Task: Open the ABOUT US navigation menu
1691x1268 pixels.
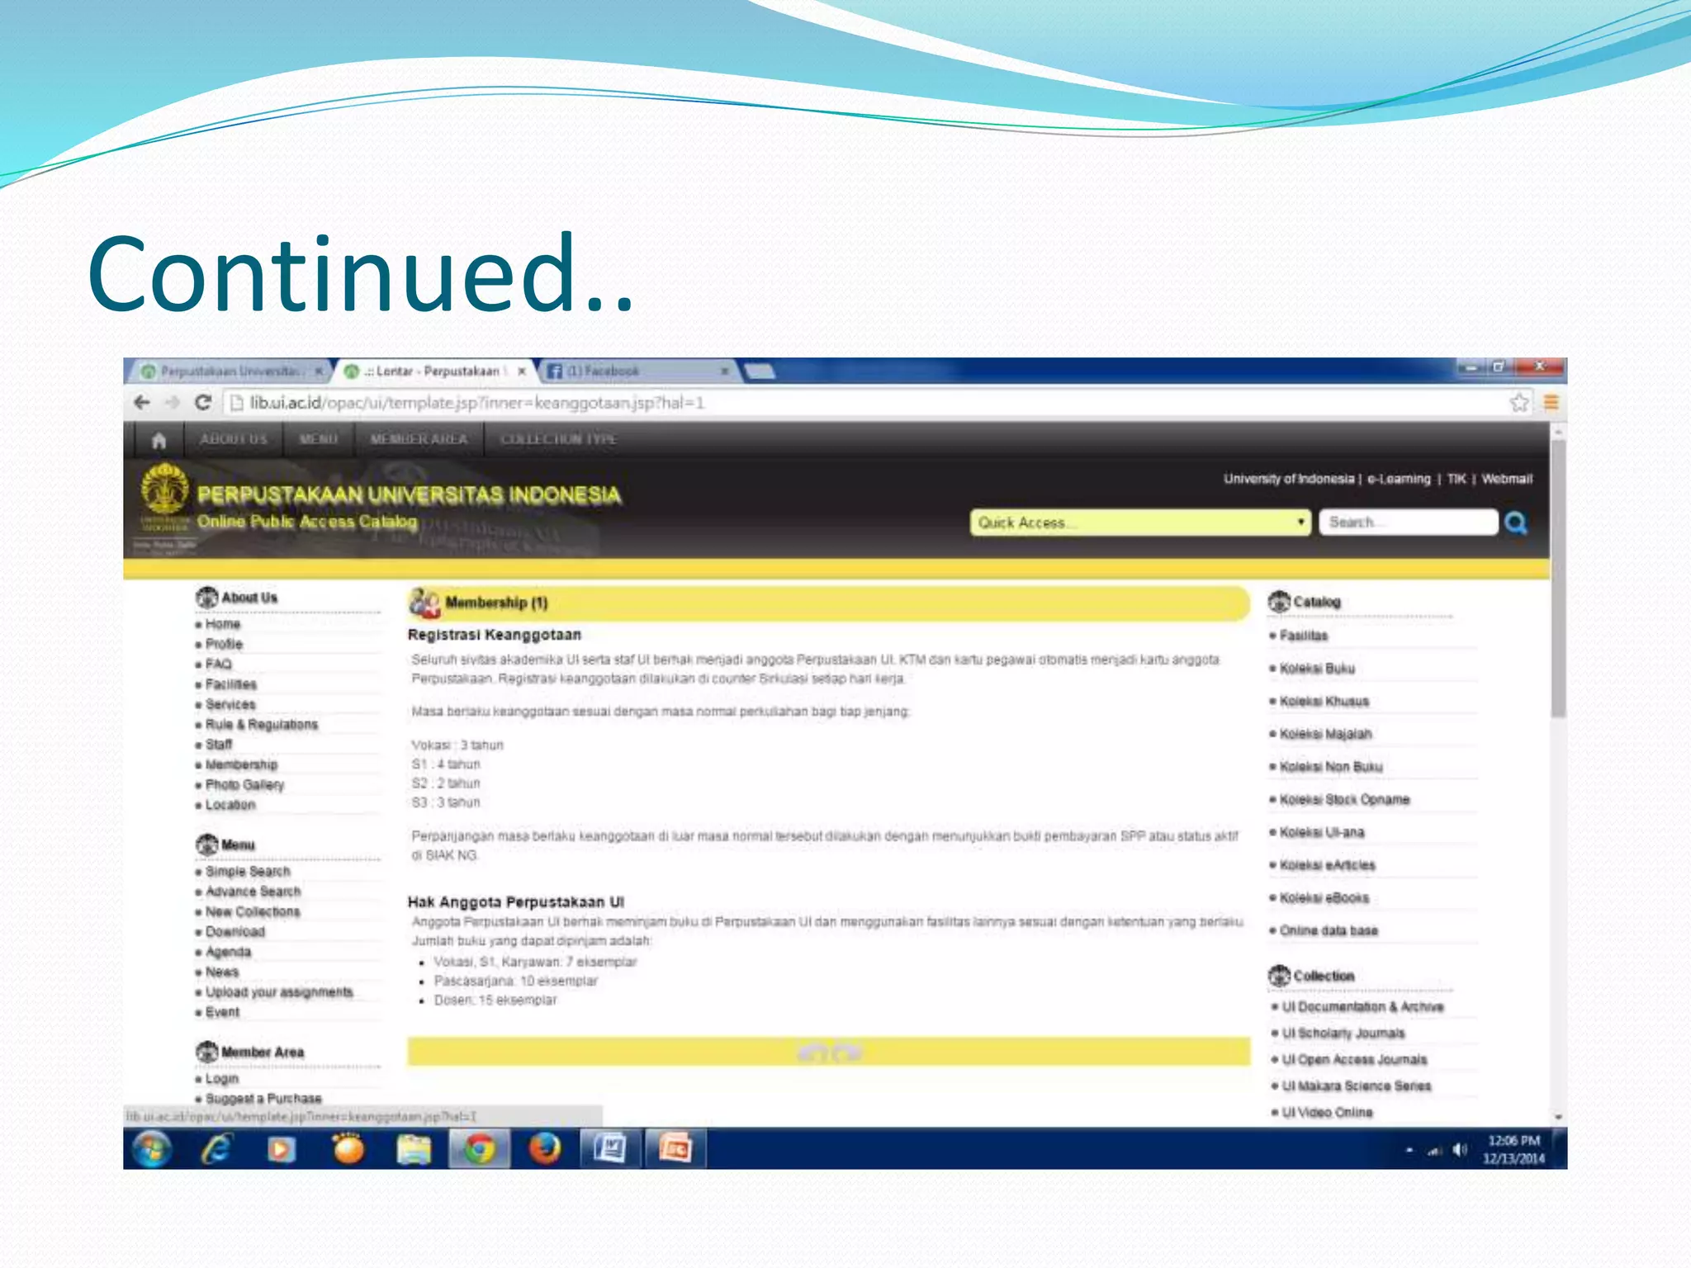Action: (x=234, y=439)
